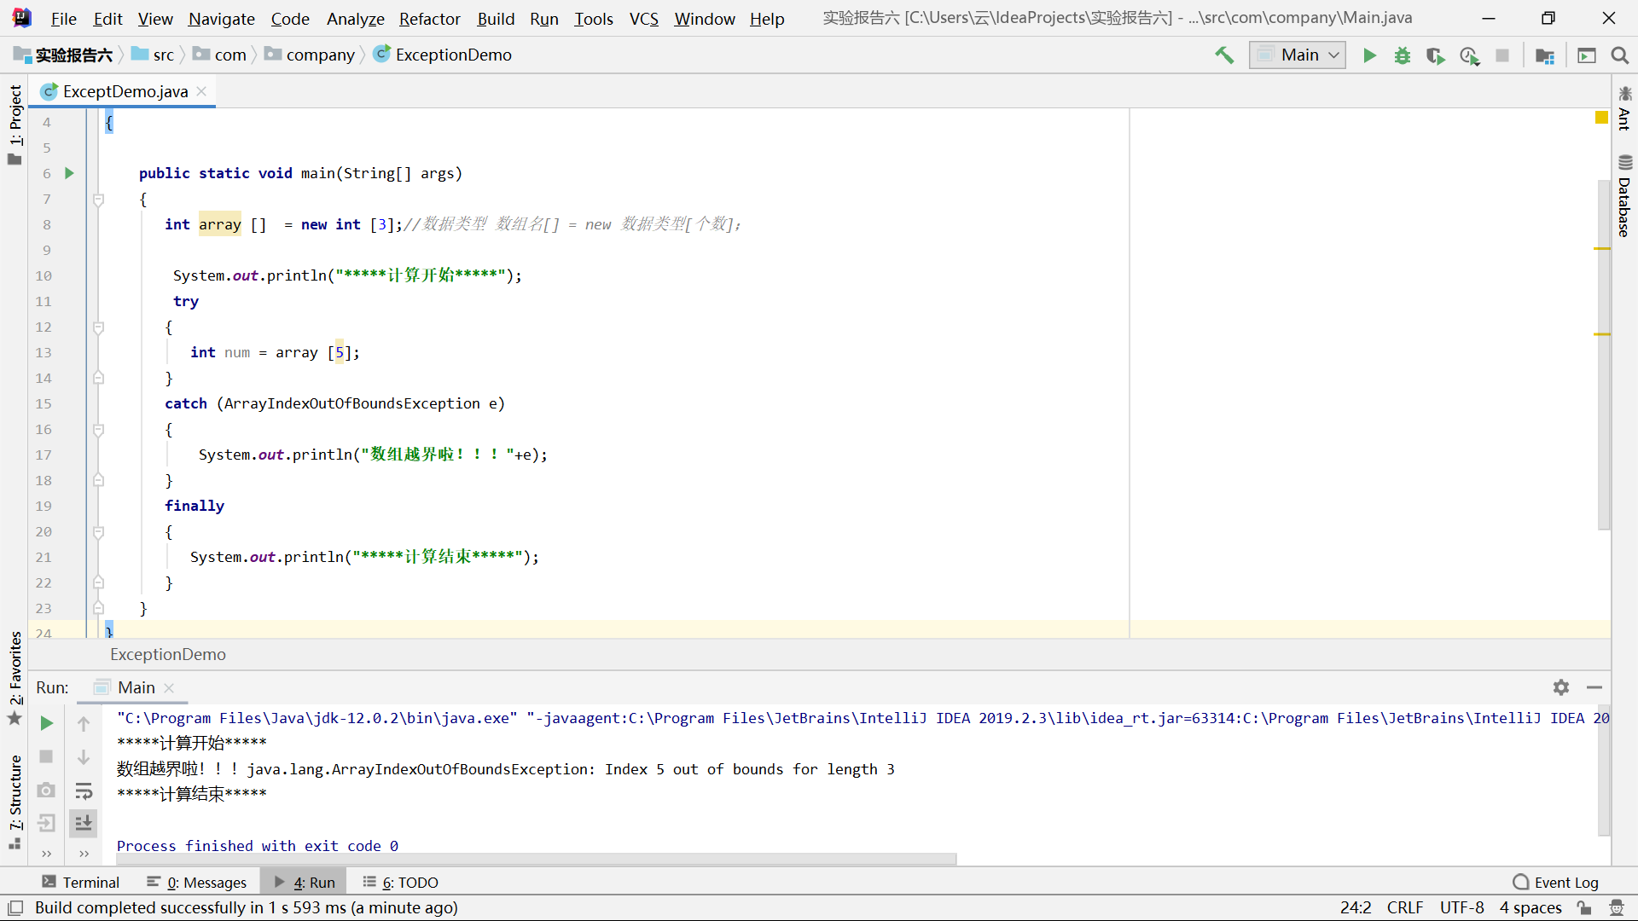Image resolution: width=1638 pixels, height=921 pixels.
Task: Open the Ant side panel
Action: coord(1624,108)
